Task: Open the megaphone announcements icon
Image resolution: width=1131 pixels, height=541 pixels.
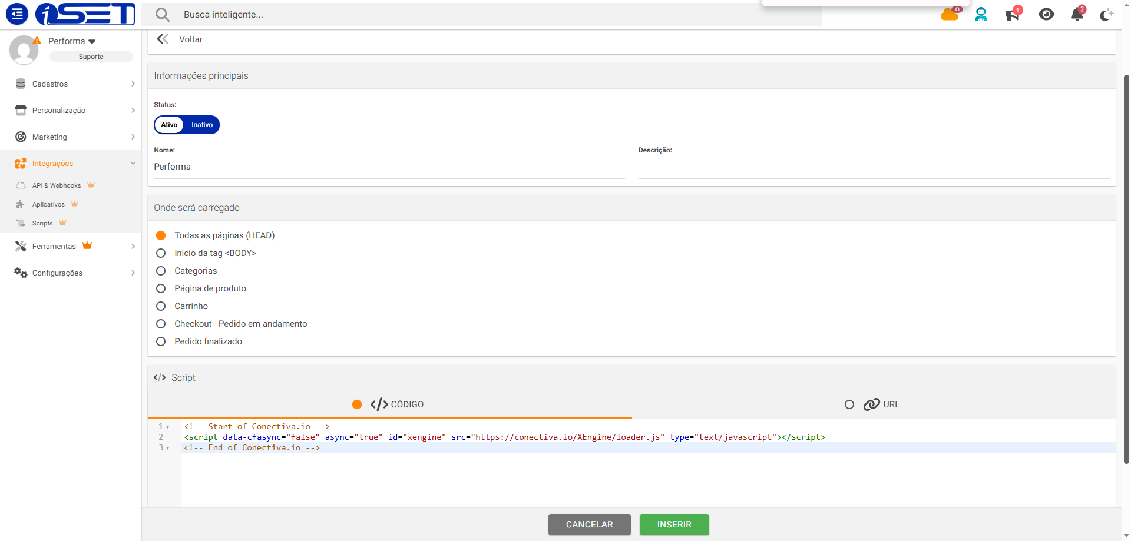Action: (1013, 15)
